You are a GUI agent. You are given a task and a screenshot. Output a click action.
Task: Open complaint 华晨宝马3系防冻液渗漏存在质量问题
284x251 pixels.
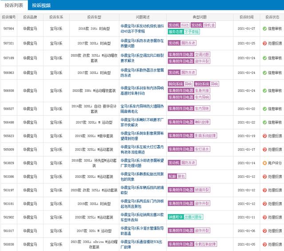coord(142,43)
